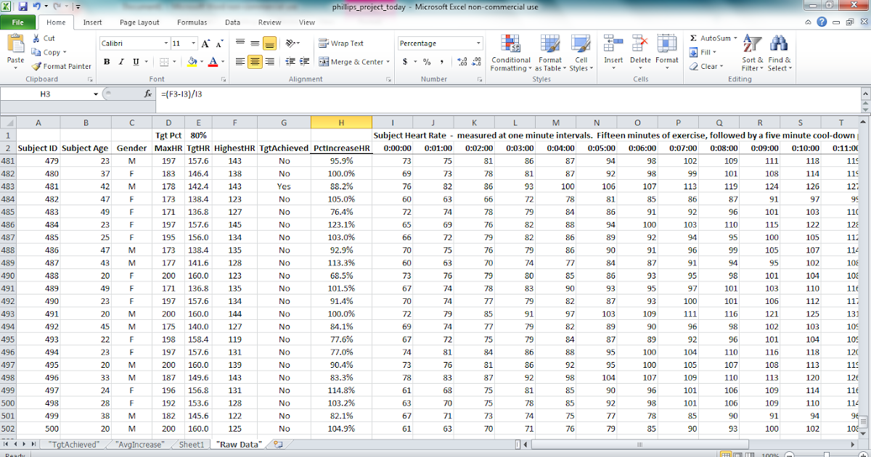Click the Clear button
The image size is (871, 457).
coord(706,66)
